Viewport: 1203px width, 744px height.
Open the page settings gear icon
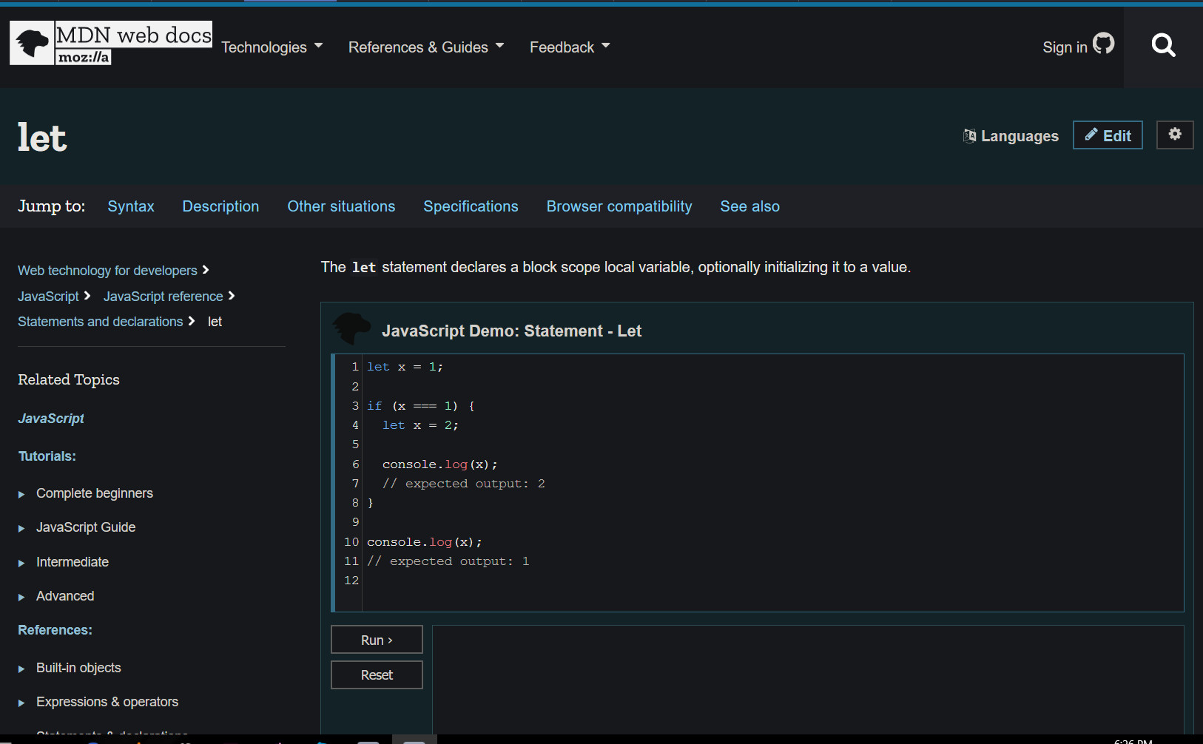click(x=1175, y=135)
